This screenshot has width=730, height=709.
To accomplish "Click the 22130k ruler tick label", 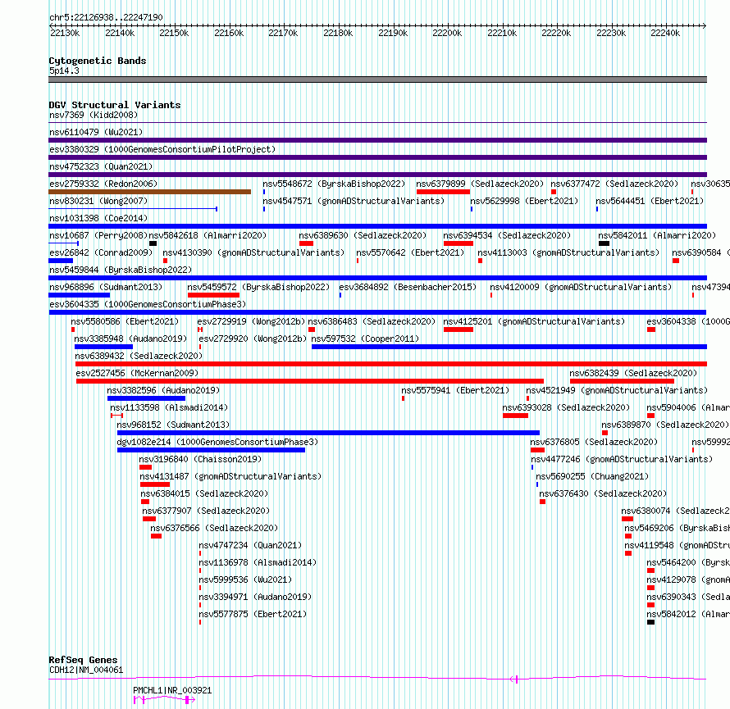I will click(65, 33).
